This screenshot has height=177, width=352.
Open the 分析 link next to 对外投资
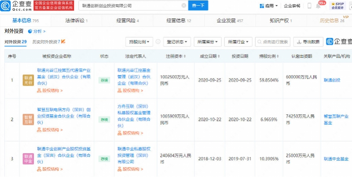pos(39,31)
